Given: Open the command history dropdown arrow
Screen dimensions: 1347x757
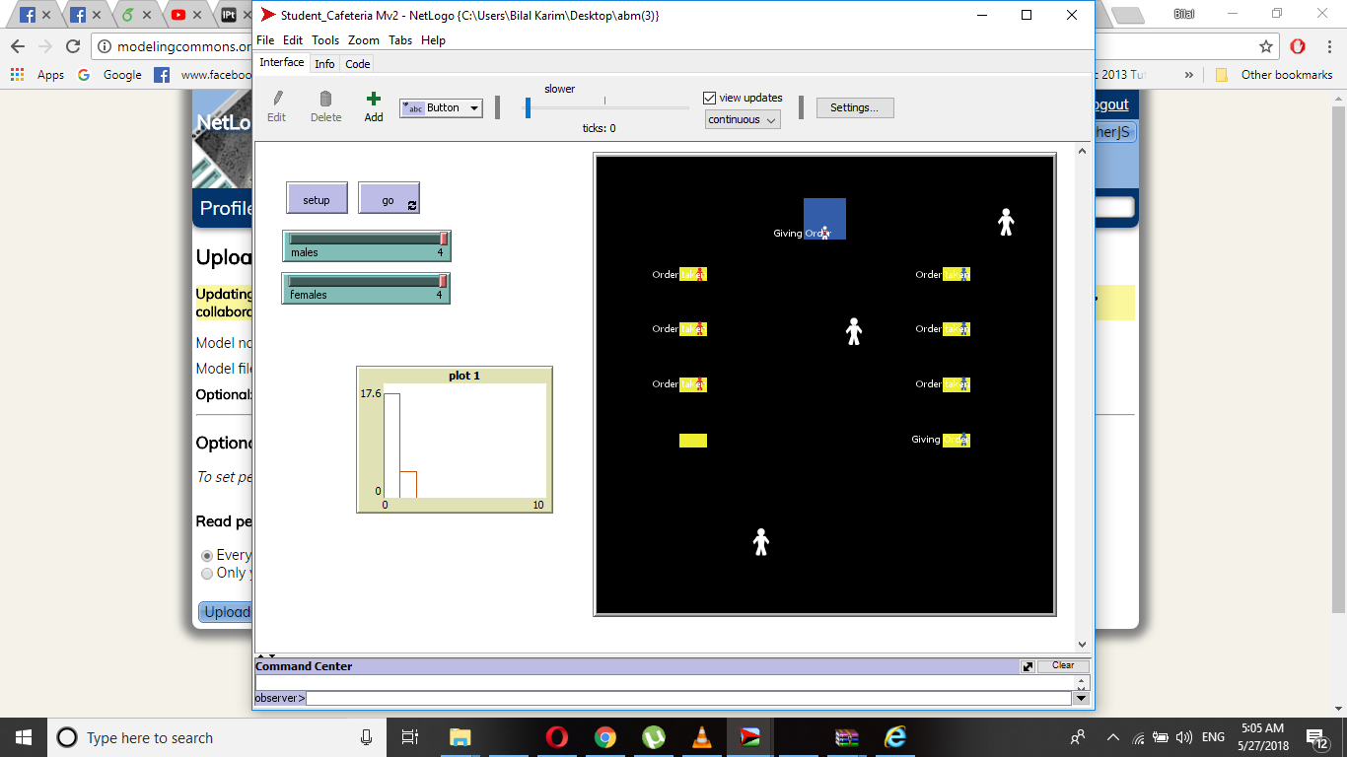Looking at the screenshot, I should 1081,698.
